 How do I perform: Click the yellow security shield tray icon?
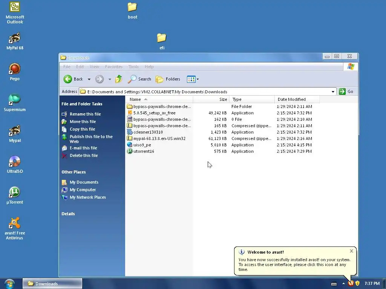tap(357, 284)
